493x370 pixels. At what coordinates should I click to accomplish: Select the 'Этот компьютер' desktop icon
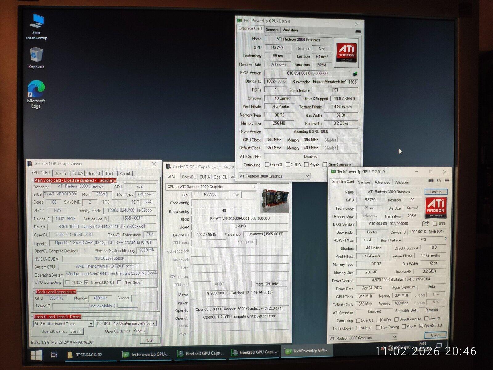coord(36,27)
